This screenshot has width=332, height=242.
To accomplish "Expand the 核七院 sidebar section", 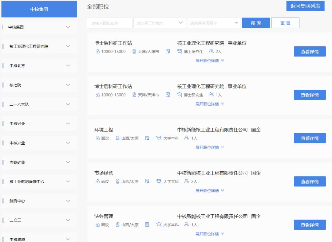I will [x=39, y=85].
